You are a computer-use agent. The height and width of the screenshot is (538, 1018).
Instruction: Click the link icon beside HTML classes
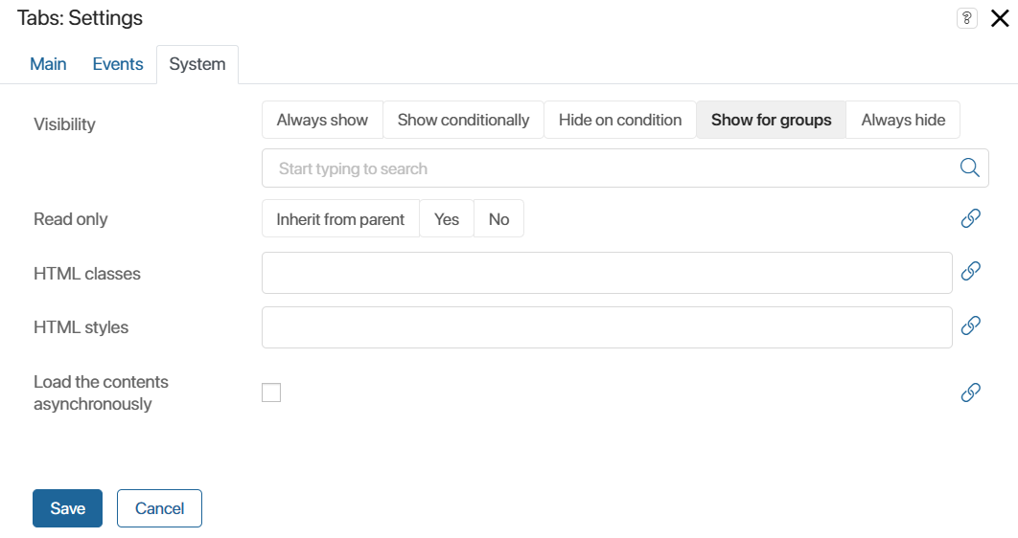971,271
